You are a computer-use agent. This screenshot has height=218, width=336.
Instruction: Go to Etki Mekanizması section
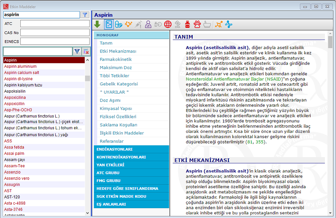pyautogui.click(x=118, y=51)
